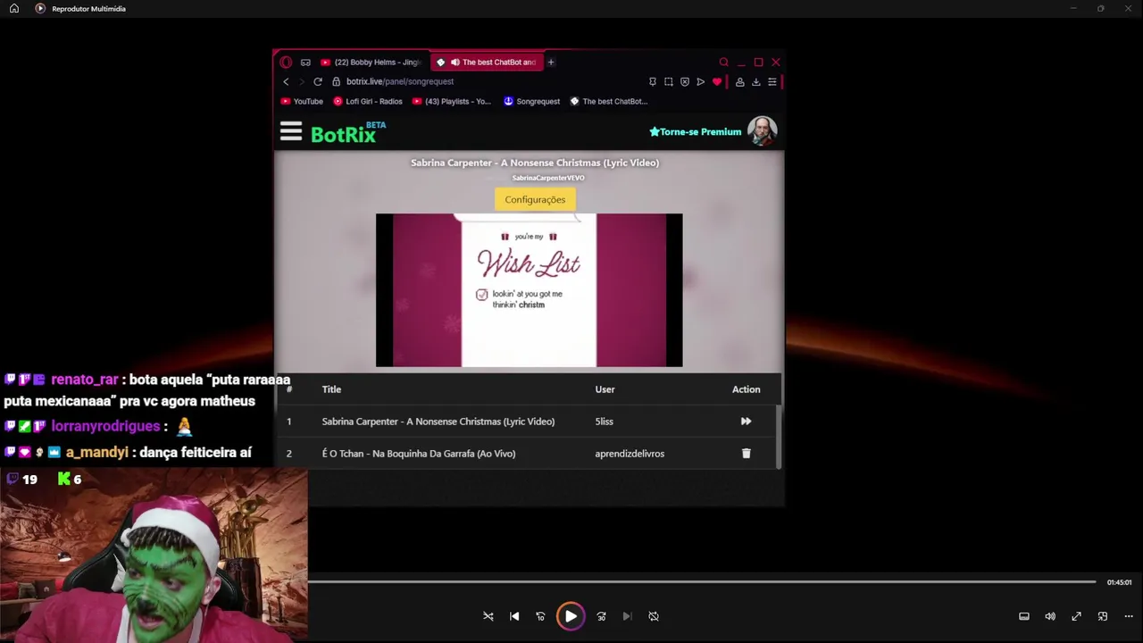Click the Sabrina Carpenter video player thumbnail

tap(529, 290)
